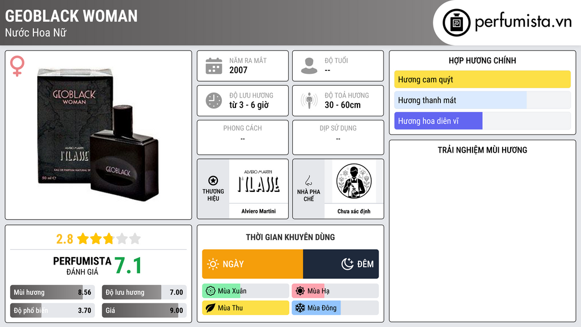Click the Nước Hoa Nữ subtitle
This screenshot has height=327, width=581.
(x=36, y=32)
